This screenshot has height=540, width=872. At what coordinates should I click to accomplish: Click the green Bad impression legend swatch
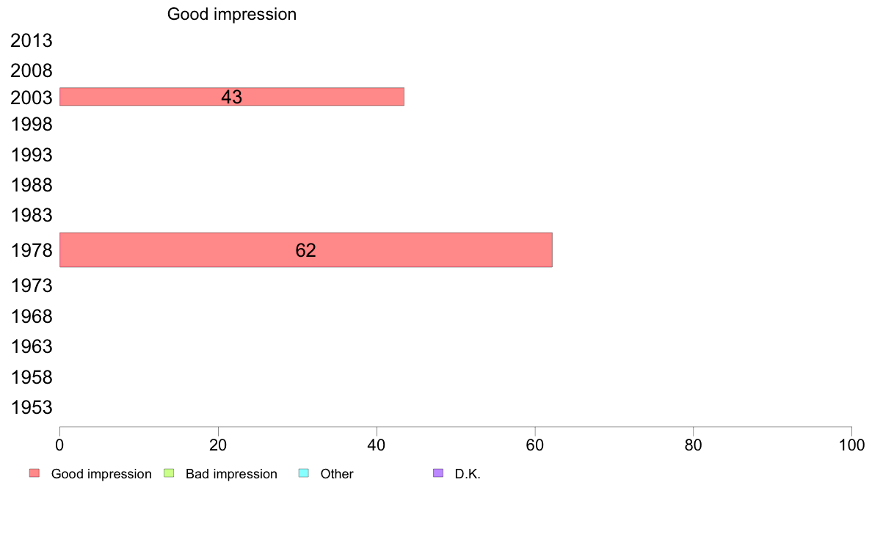pos(169,473)
